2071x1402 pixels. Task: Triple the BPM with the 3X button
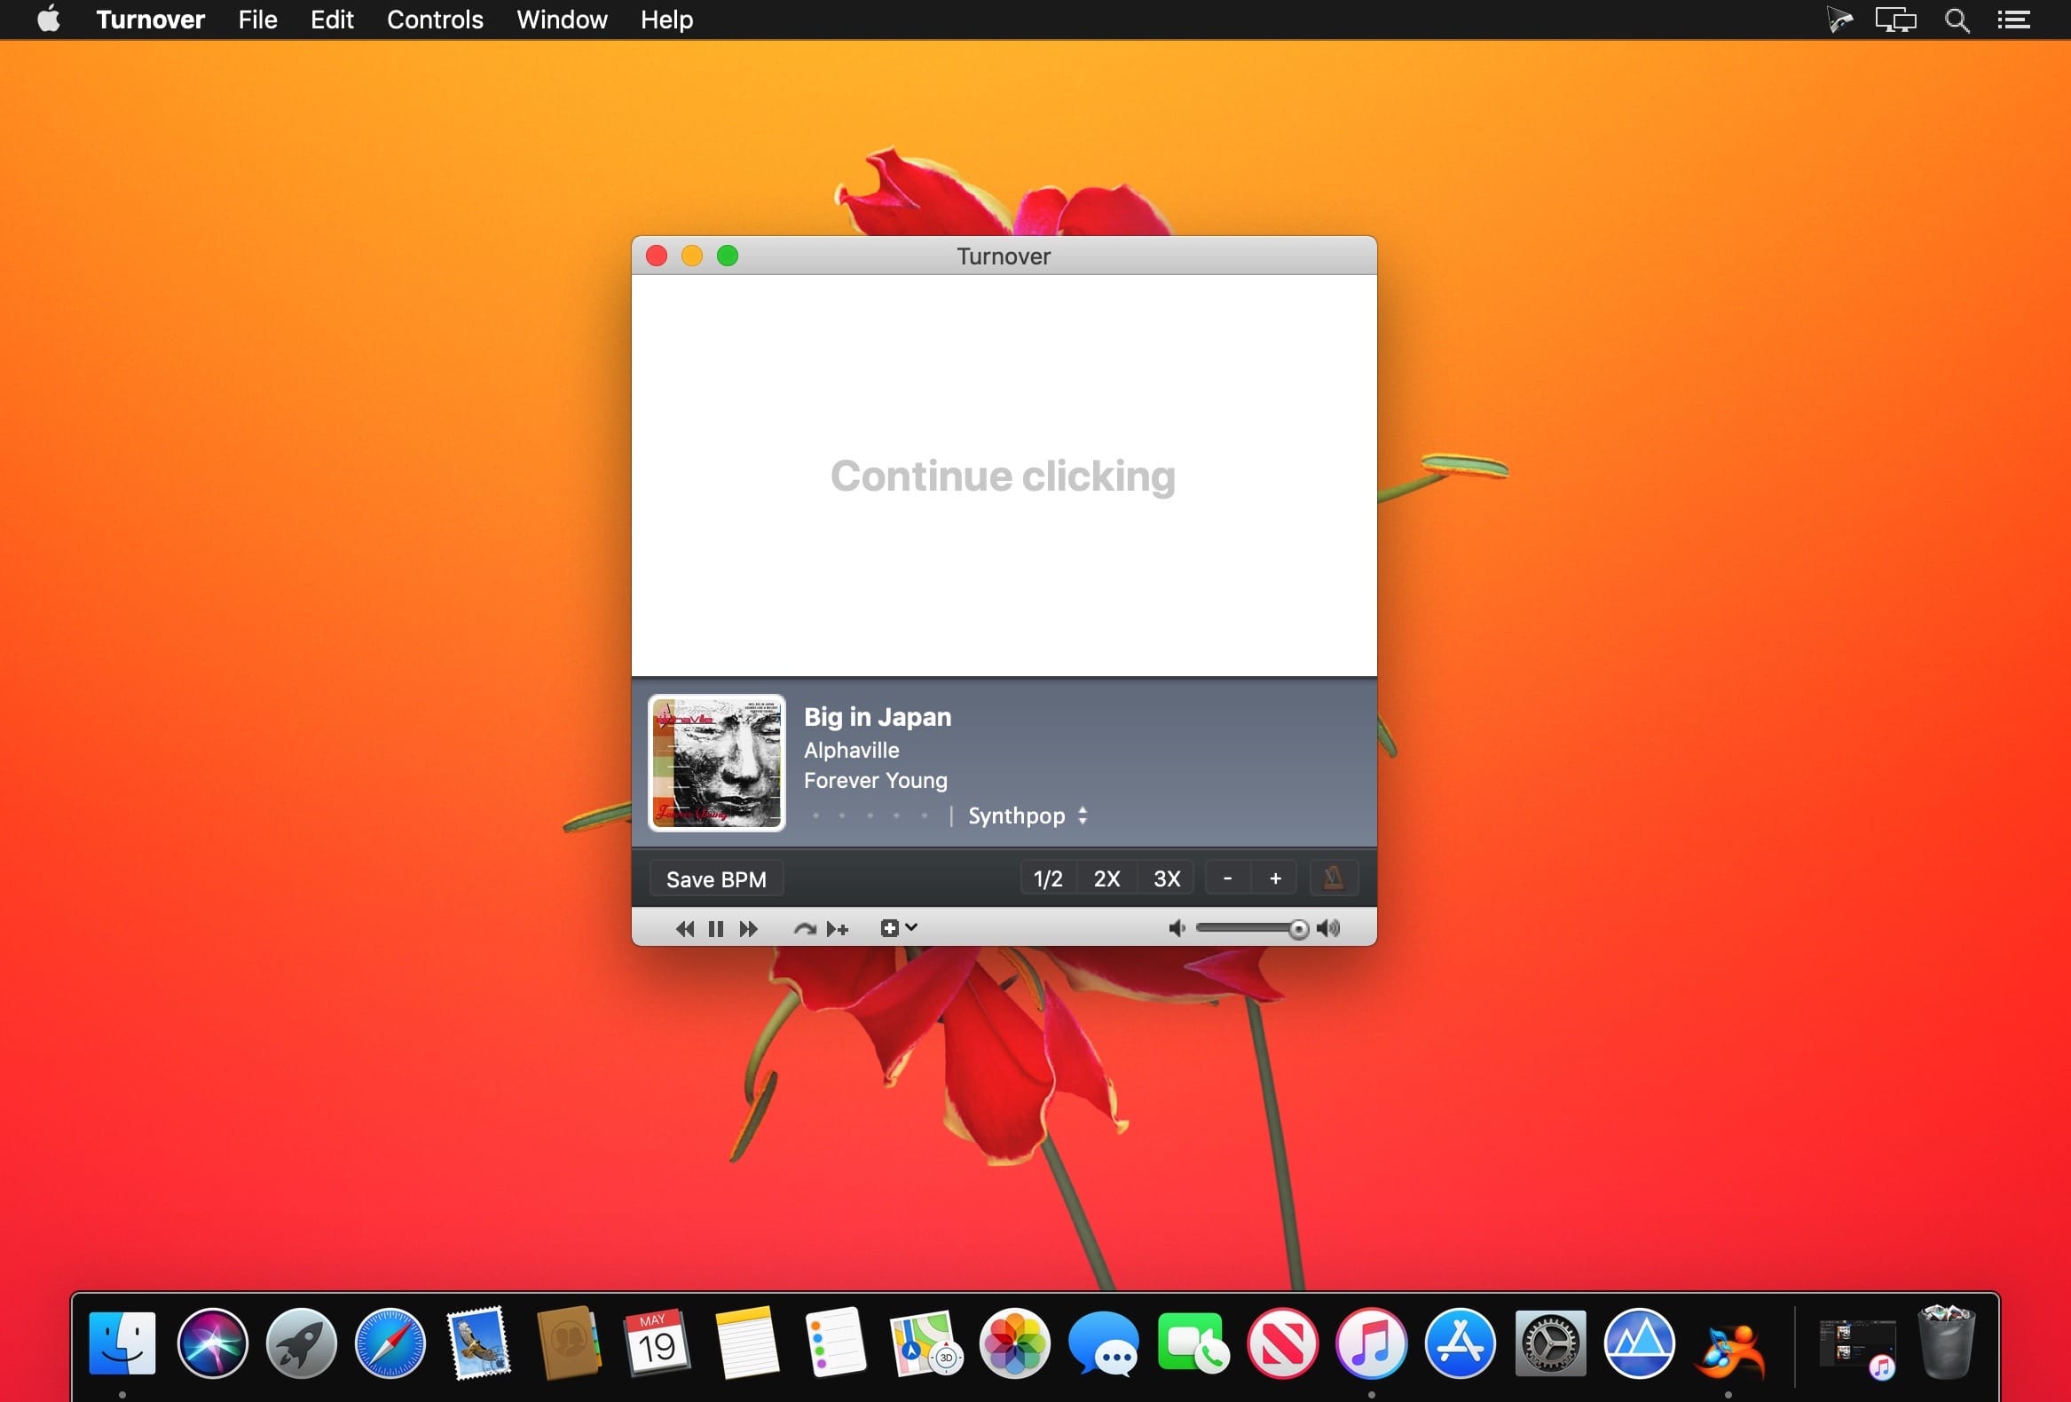click(x=1167, y=878)
